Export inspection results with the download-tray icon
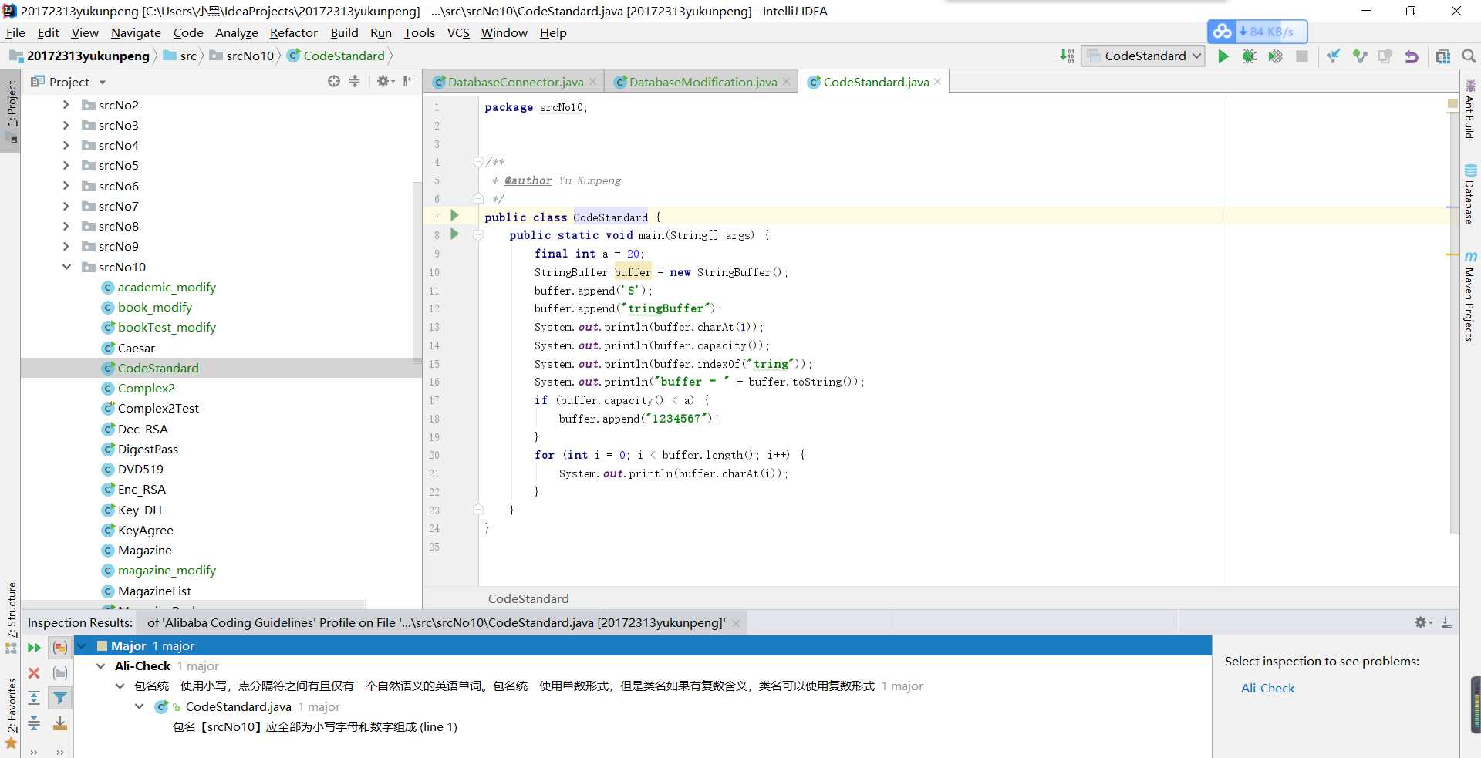This screenshot has width=1481, height=758. (x=60, y=723)
